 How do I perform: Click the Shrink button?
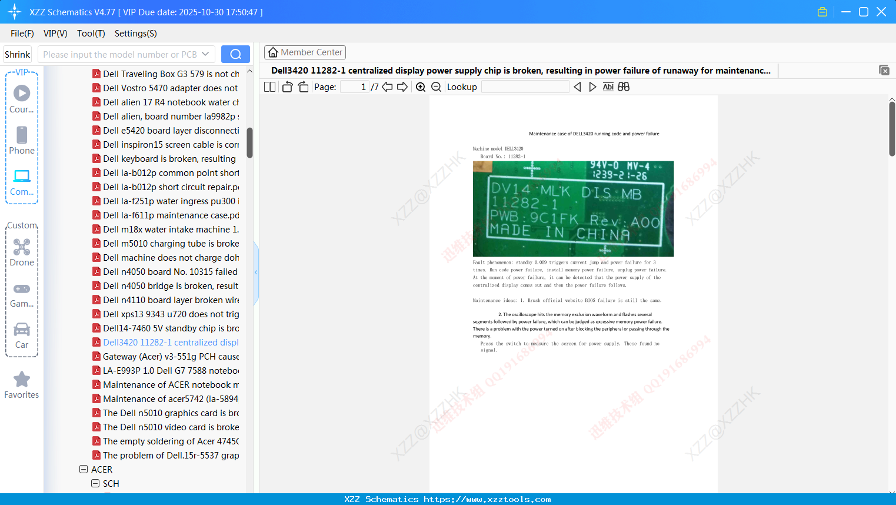point(18,55)
